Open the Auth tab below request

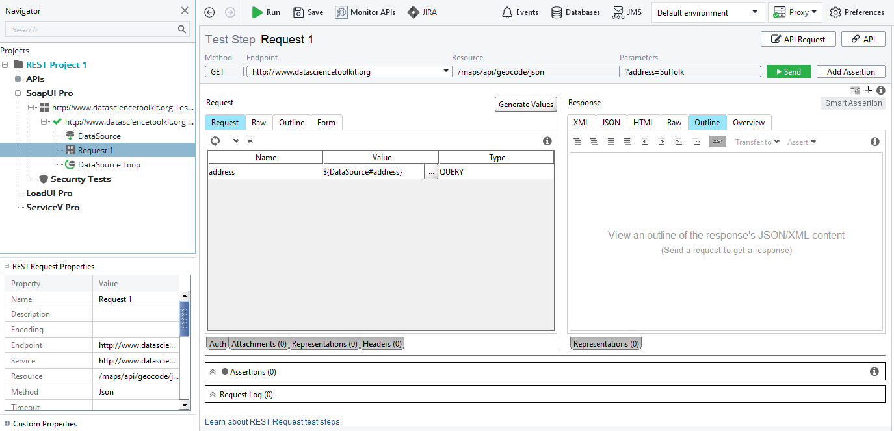pos(218,344)
